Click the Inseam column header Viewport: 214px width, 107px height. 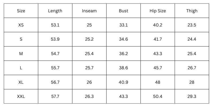(89, 11)
